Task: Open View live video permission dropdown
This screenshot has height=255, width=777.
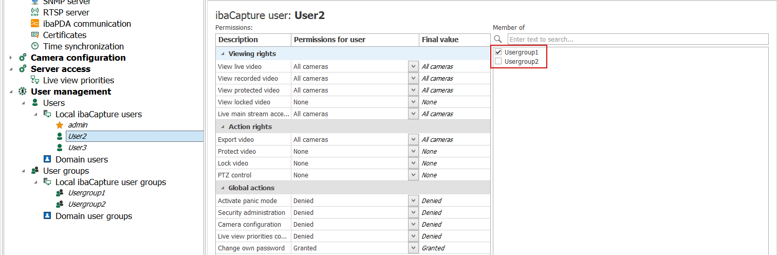Action: pyautogui.click(x=413, y=66)
